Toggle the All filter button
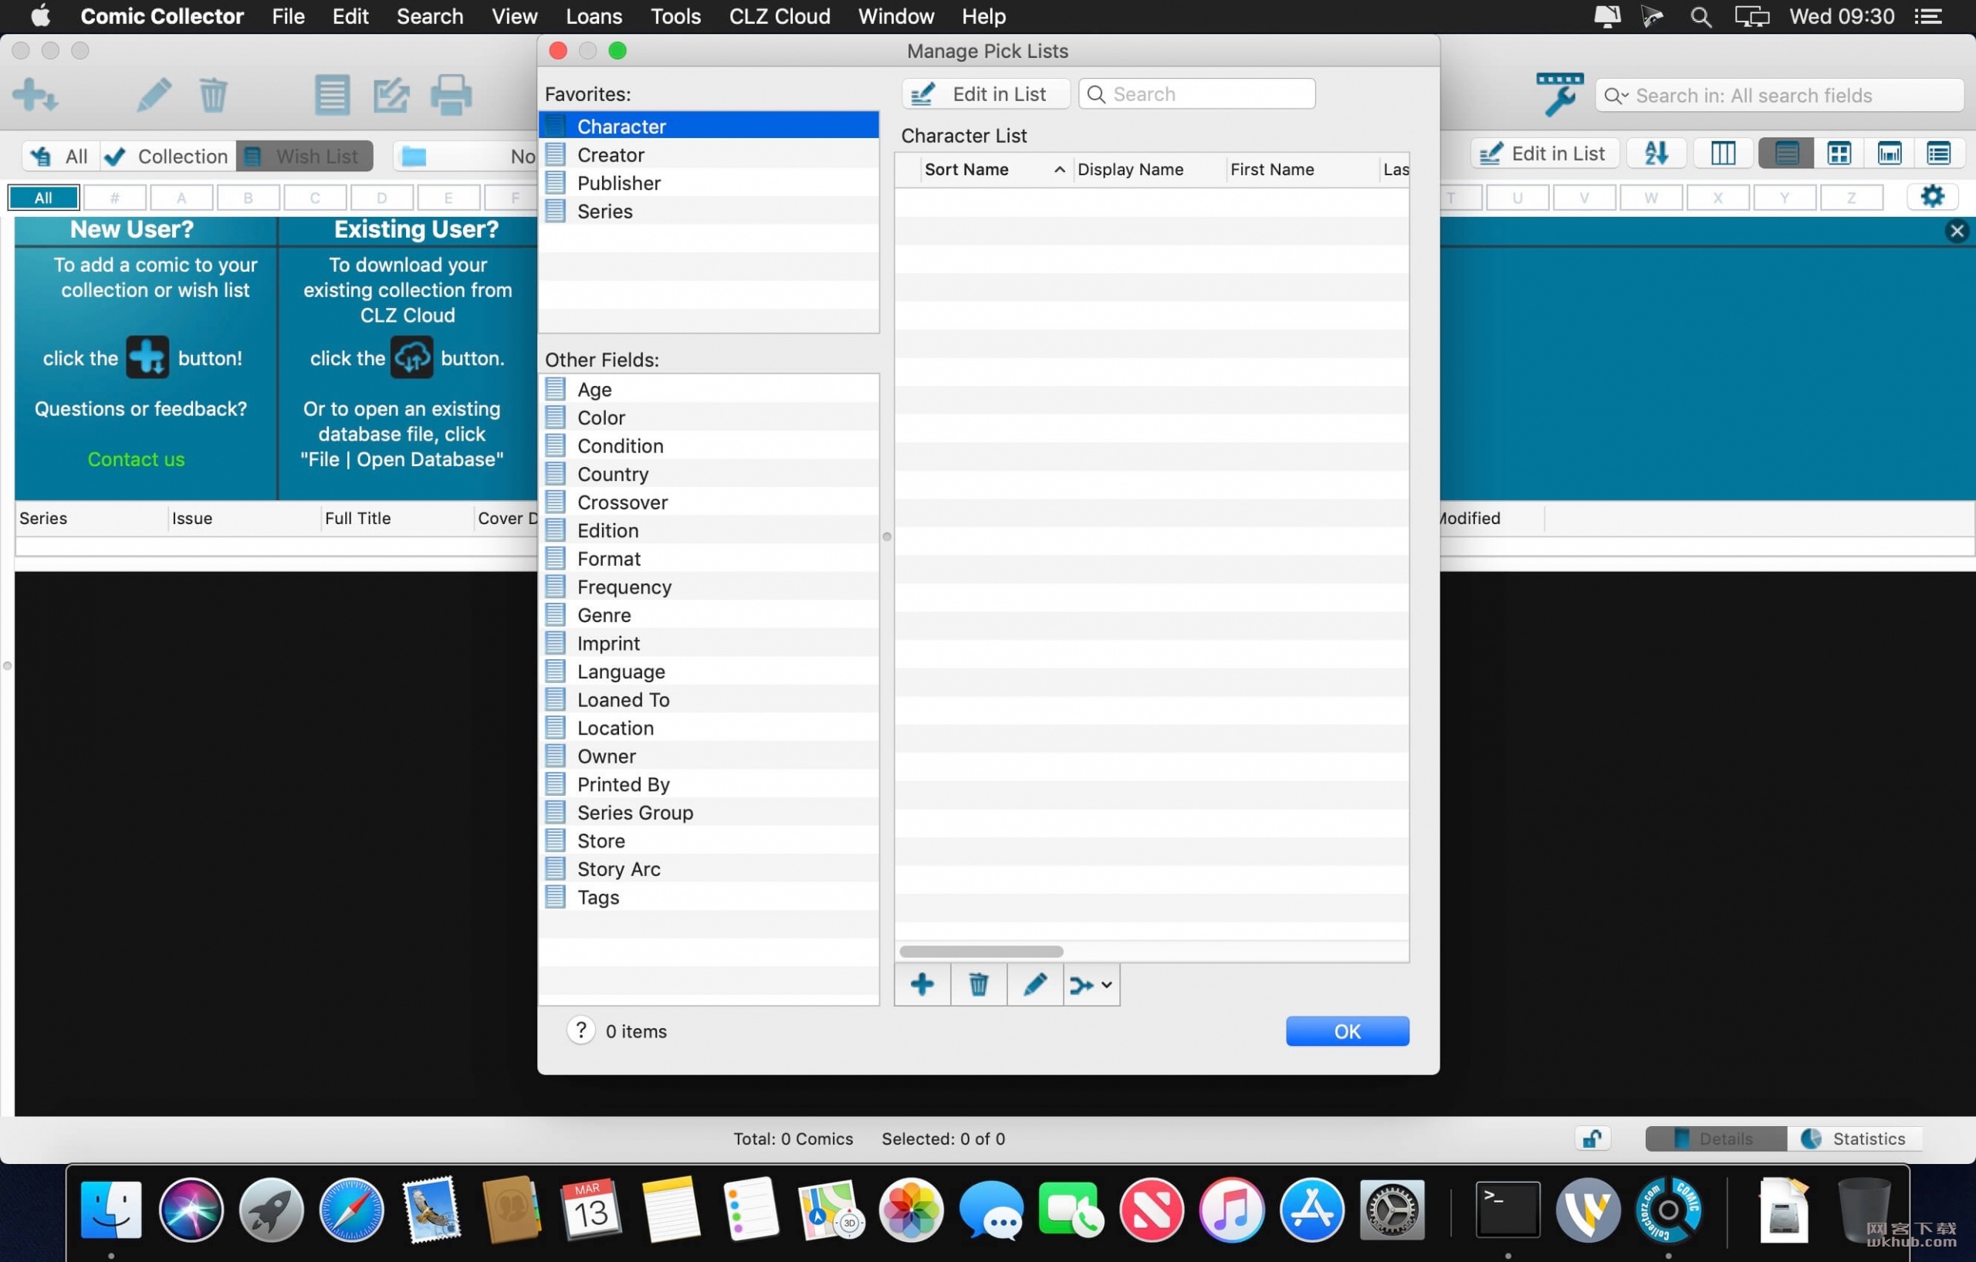Image resolution: width=1976 pixels, height=1262 pixels. pyautogui.click(x=62, y=156)
